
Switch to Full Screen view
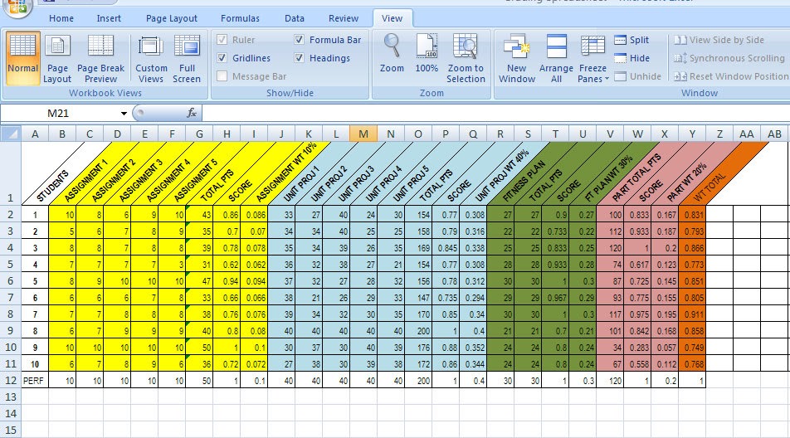pos(187,58)
